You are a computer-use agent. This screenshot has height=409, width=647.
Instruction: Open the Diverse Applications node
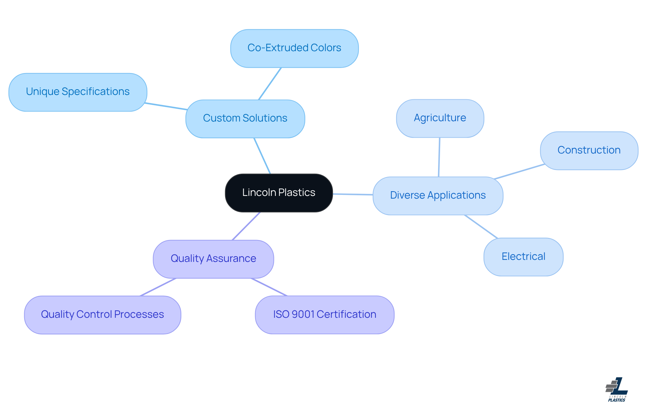pos(438,196)
